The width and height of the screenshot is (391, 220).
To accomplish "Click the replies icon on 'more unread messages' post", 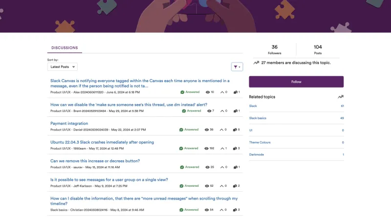I will (235, 210).
